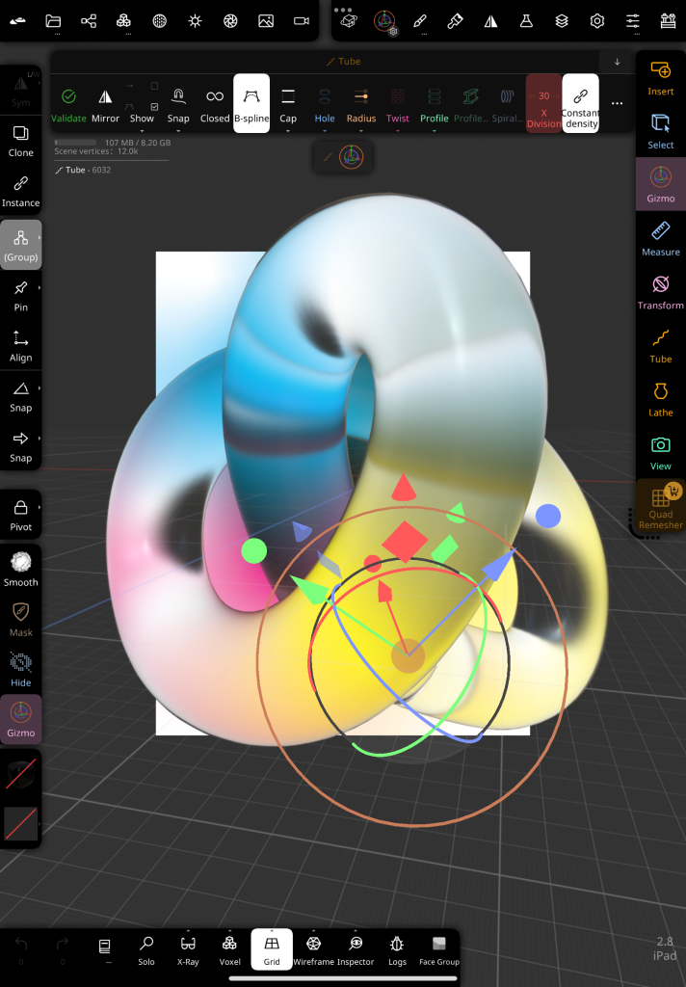Open the Radius menu
This screenshot has height=987, width=686.
pyautogui.click(x=361, y=104)
